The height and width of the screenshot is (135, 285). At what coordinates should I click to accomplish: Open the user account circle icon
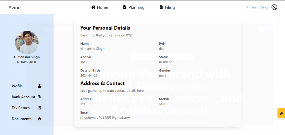tap(274, 7)
